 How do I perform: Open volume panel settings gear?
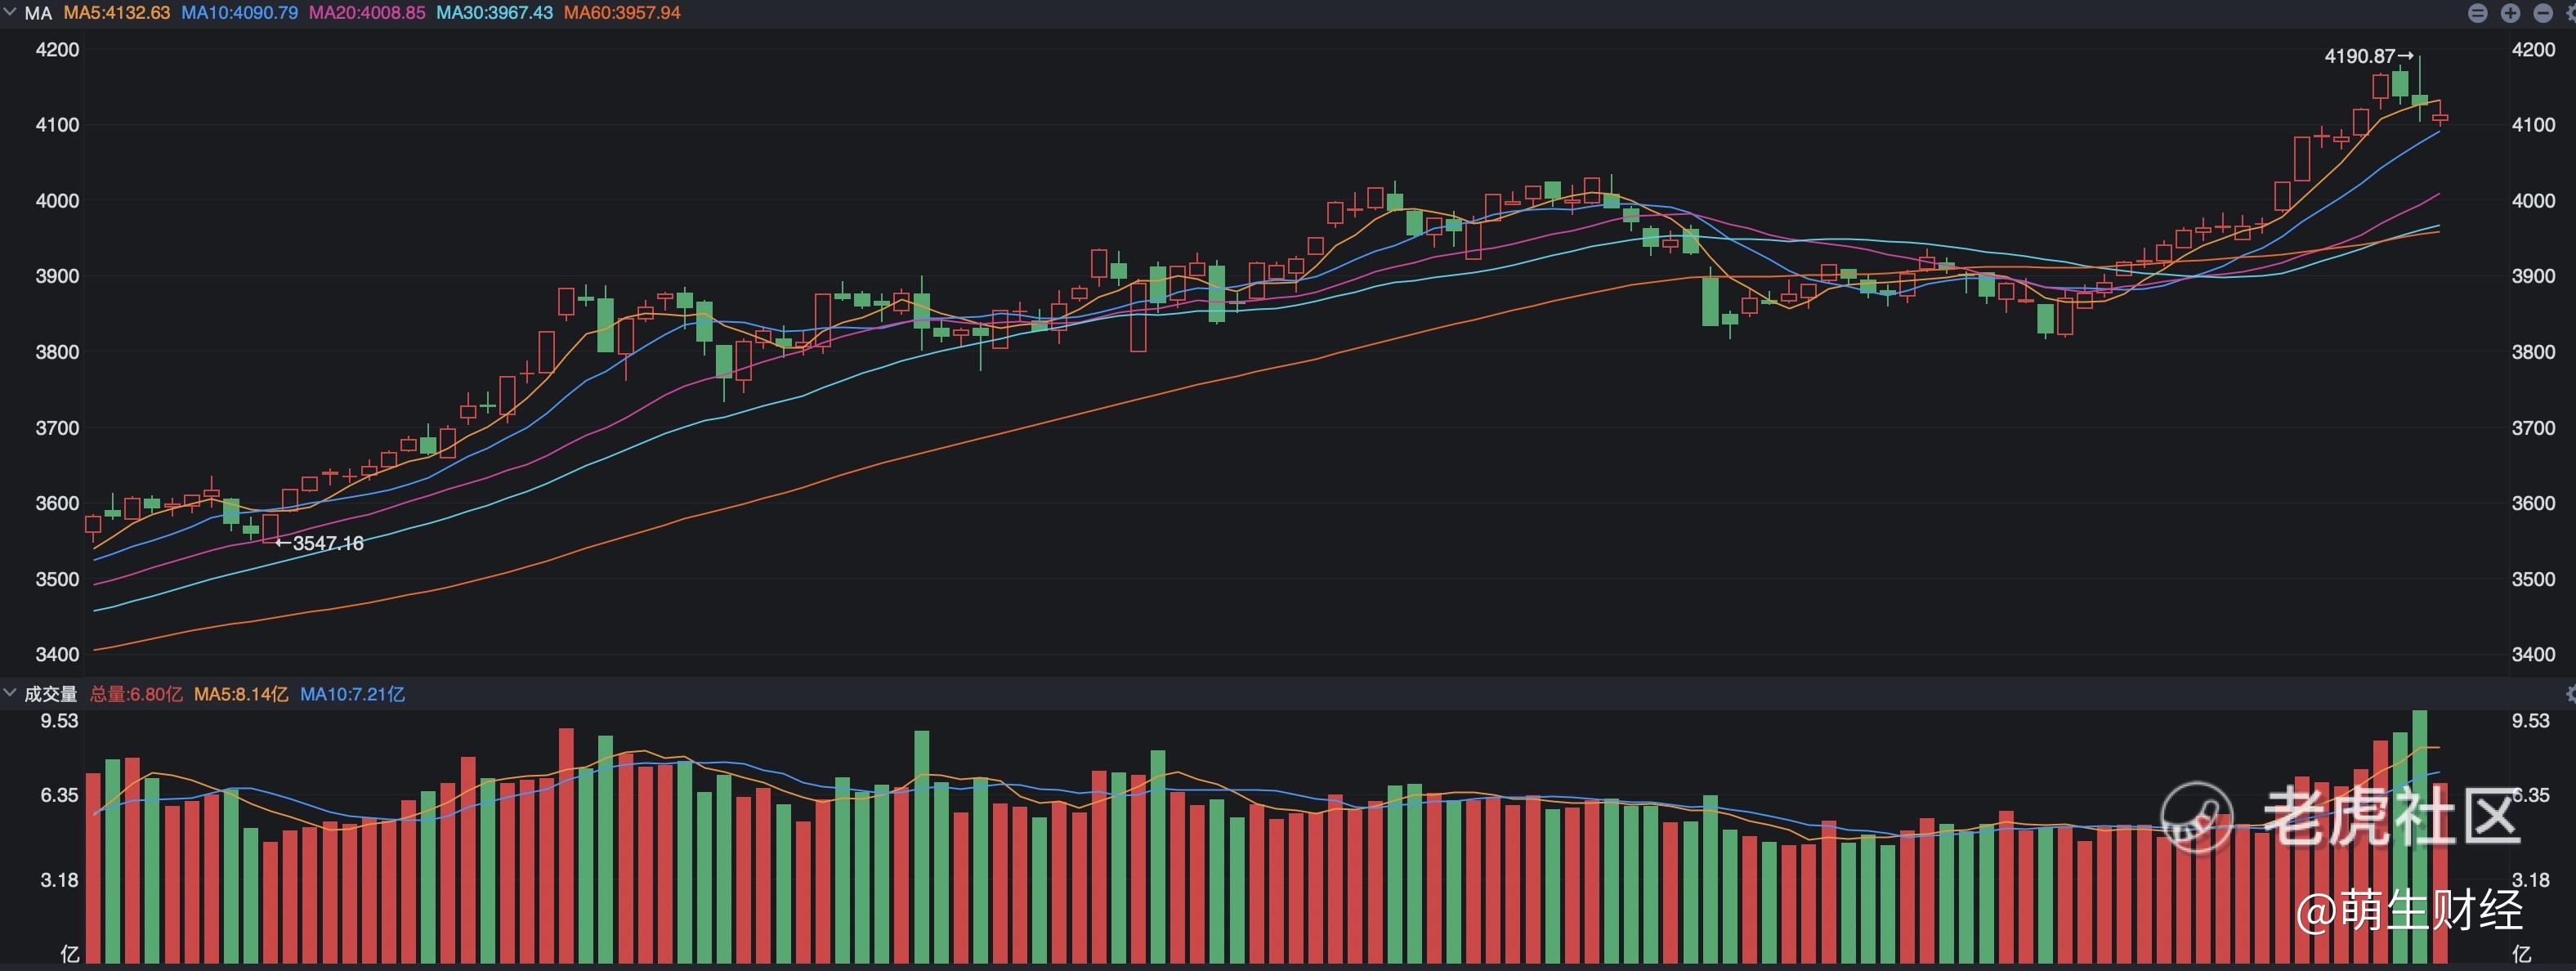pyautogui.click(x=2571, y=693)
